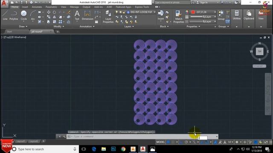Activate the Move tool in Modify panel
The width and height of the screenshot is (273, 153).
49,12
